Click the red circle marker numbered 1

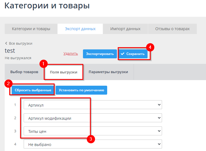[43, 64]
